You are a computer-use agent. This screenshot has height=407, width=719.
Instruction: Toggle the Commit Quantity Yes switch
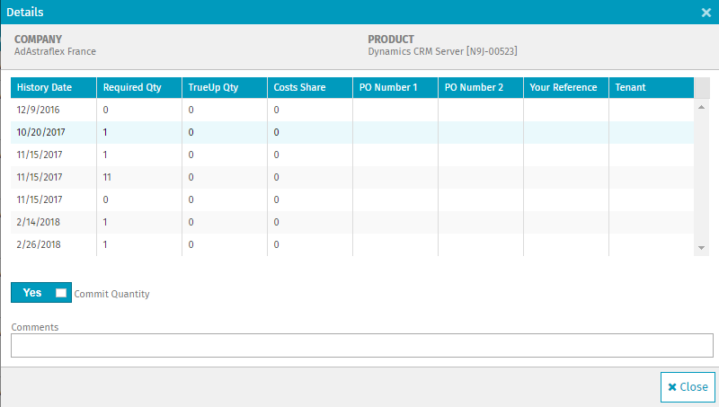pos(40,293)
